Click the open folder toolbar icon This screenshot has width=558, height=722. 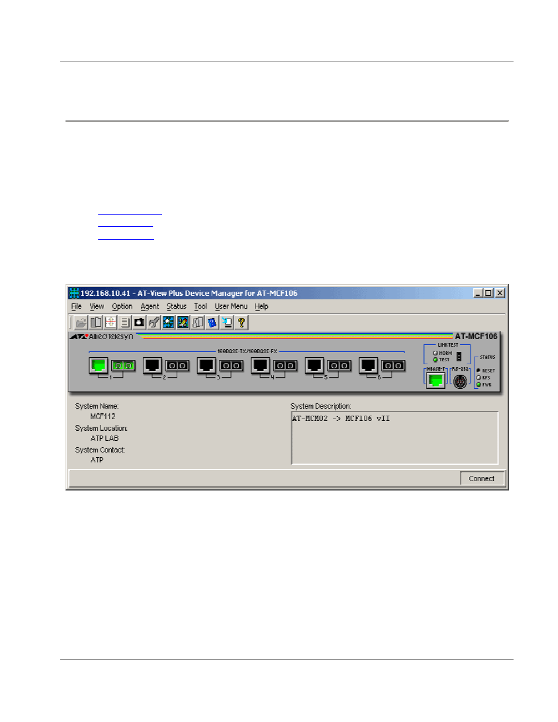click(x=81, y=322)
